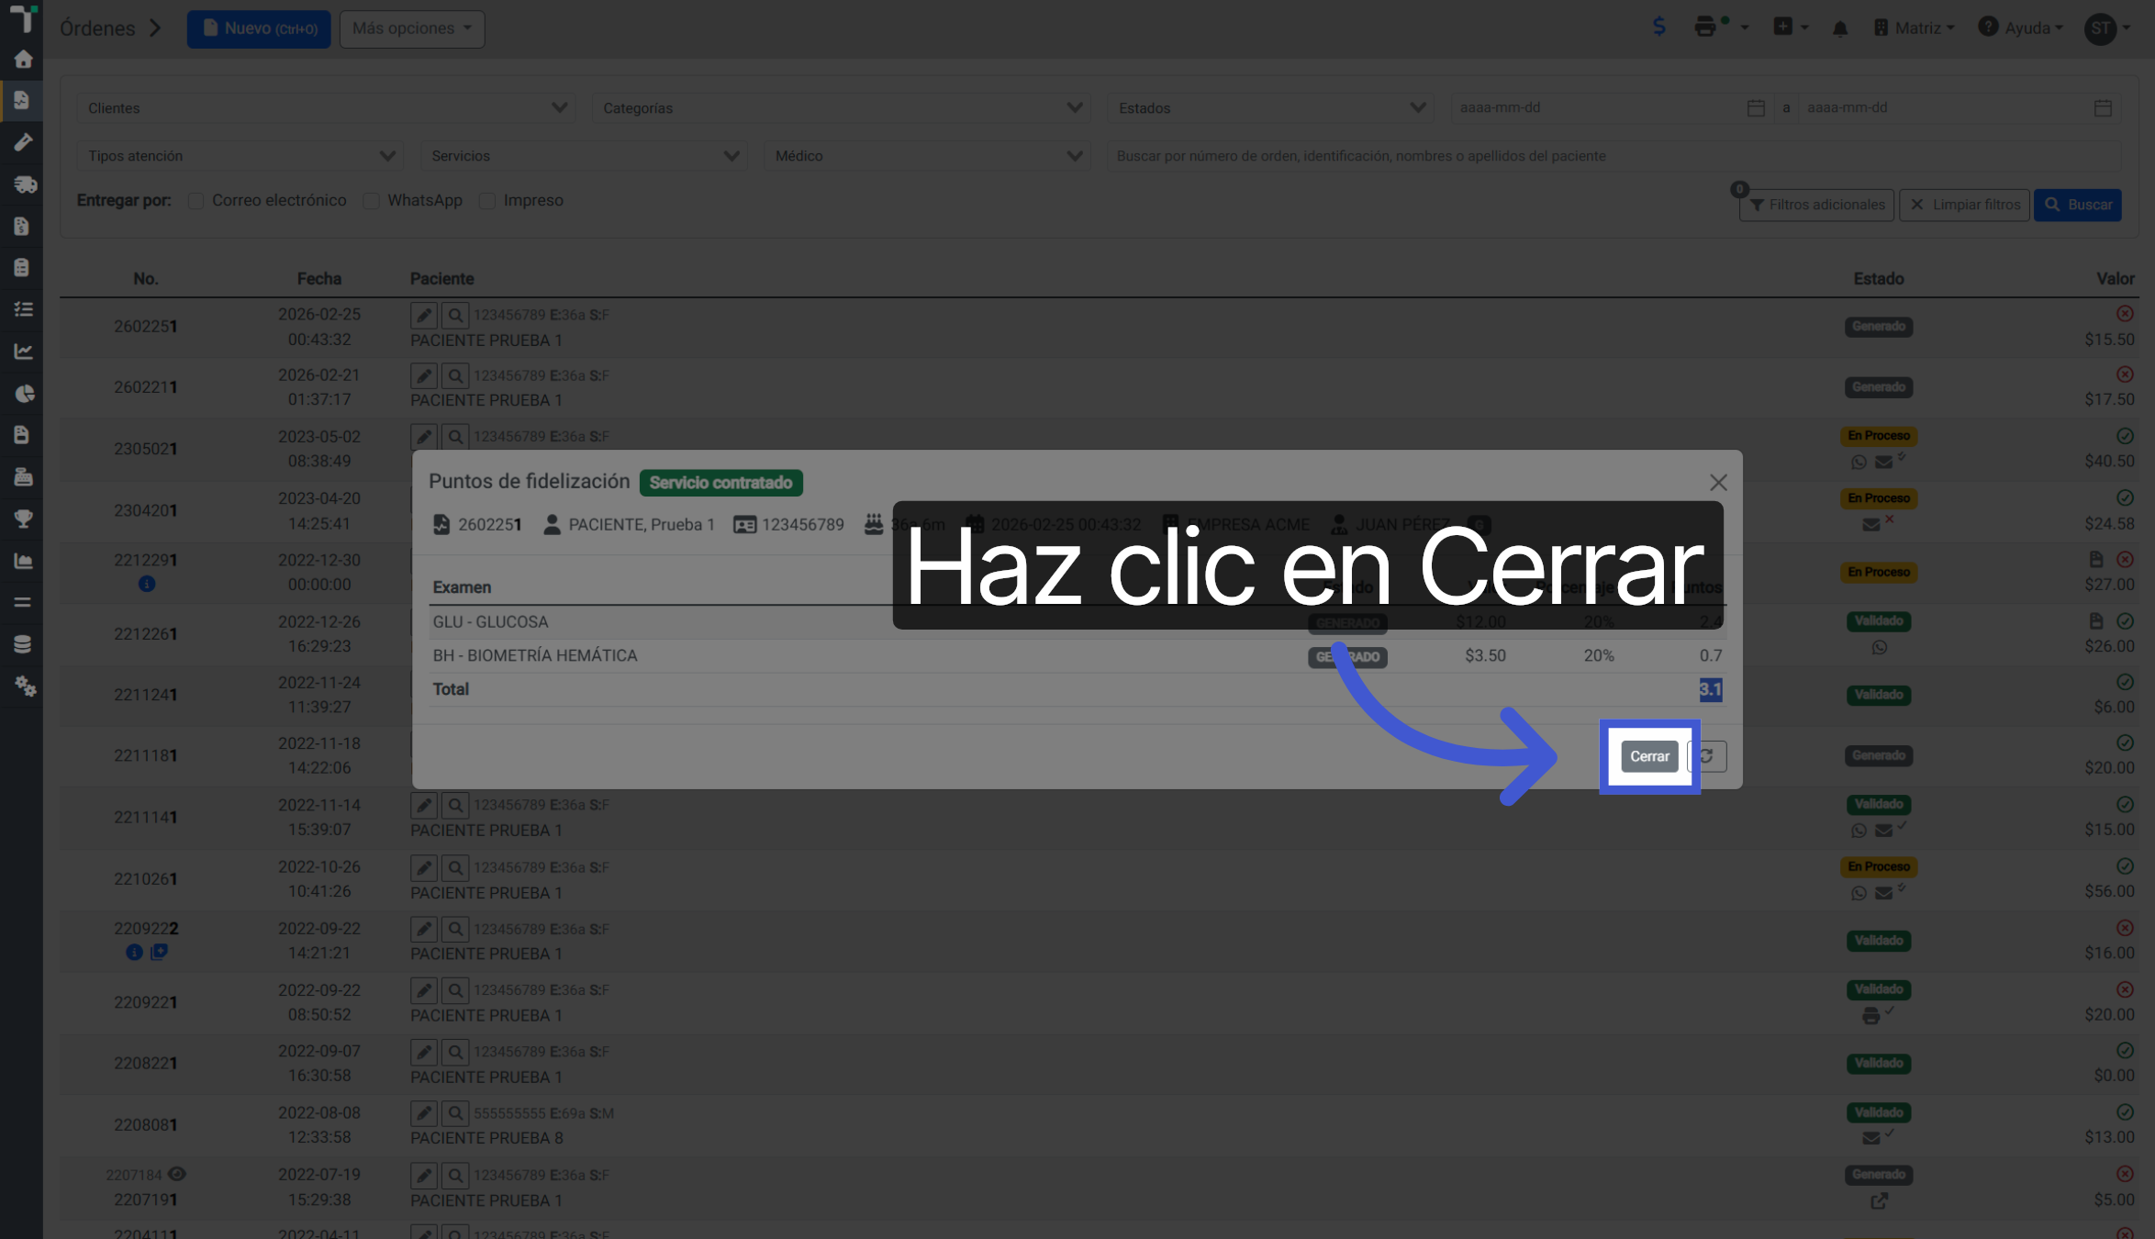Viewport: 2155px width, 1239px height.
Task: Click the external link icon under order 2207191 status
Action: [x=1879, y=1200]
